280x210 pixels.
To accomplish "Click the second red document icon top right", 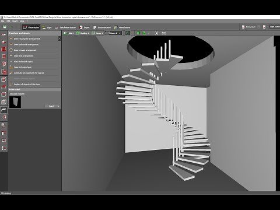I will click(x=264, y=27).
